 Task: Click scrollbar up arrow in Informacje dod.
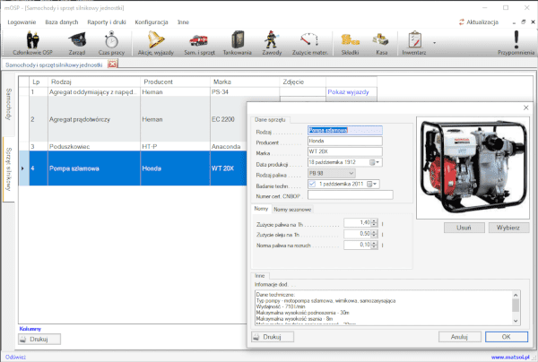coord(516,295)
